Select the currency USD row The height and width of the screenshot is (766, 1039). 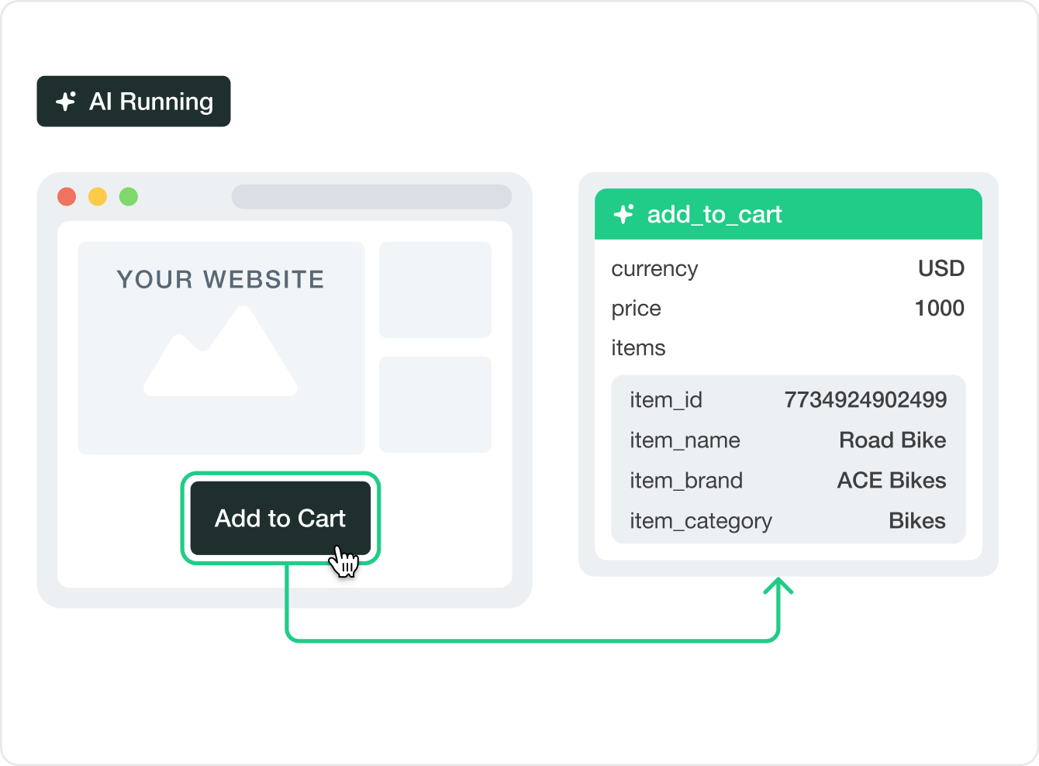(788, 269)
